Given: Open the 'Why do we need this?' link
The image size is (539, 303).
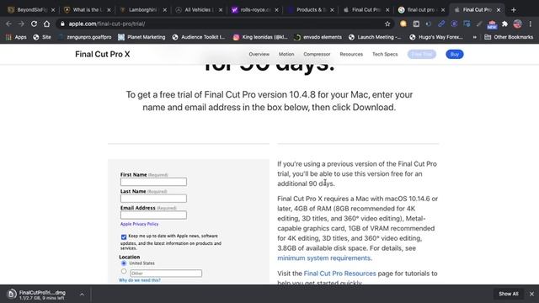Looking at the screenshot, I should (140, 280).
